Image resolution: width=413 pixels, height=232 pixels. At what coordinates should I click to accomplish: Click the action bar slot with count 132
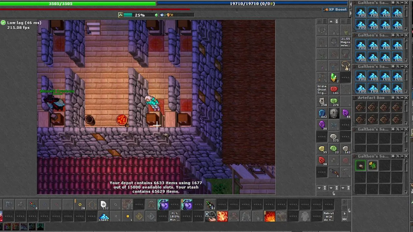point(104,205)
